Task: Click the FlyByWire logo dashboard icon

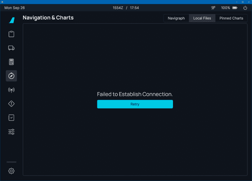Action: coord(12,20)
